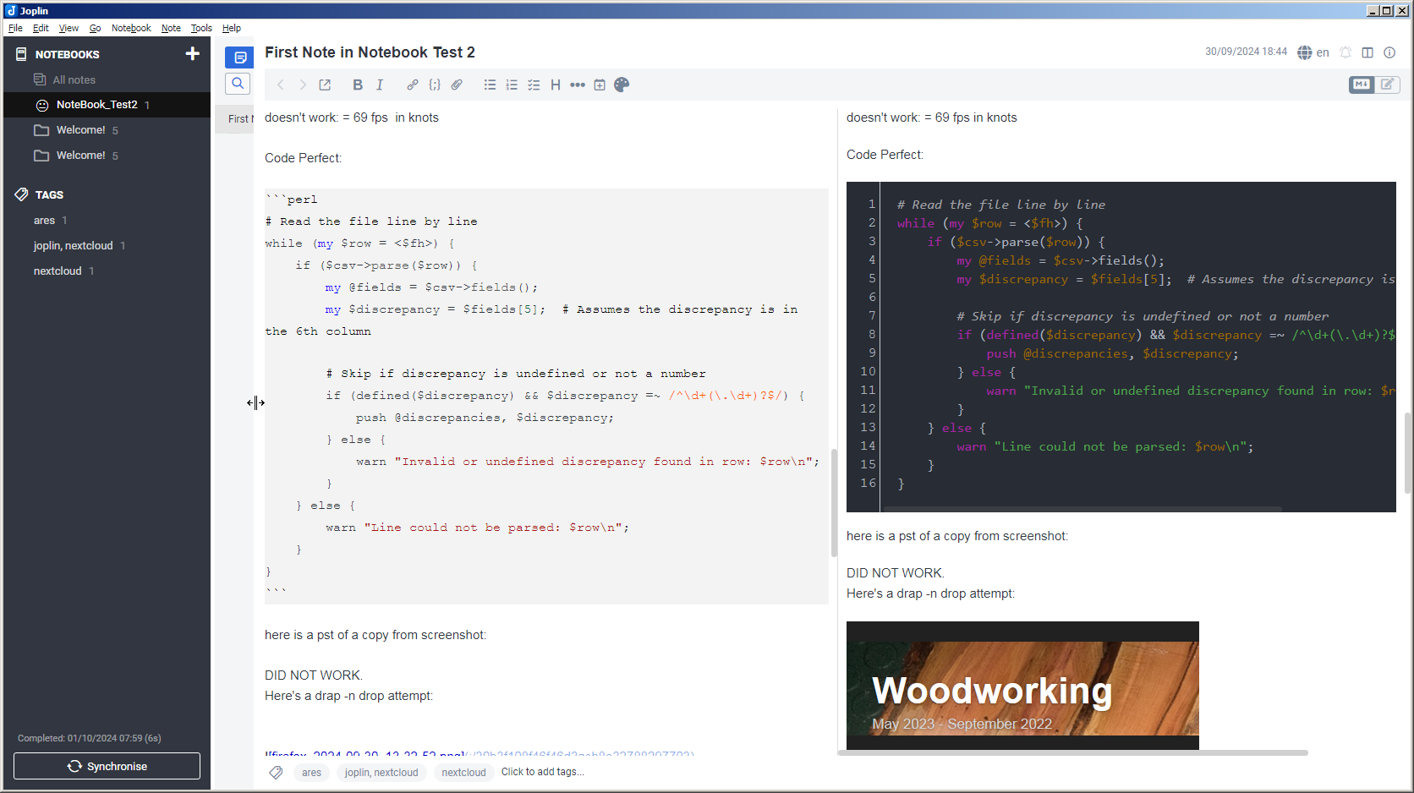This screenshot has height=793, width=1414.
Task: Click the tag icon in bottom bar
Action: (276, 772)
